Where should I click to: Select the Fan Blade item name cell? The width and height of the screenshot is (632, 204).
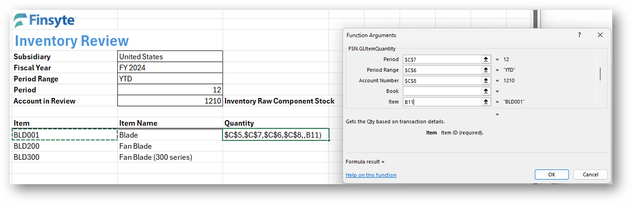click(170, 146)
